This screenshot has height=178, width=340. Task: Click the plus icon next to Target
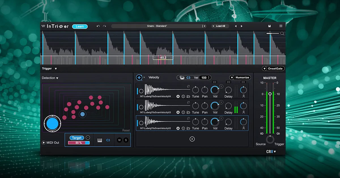coord(88,138)
